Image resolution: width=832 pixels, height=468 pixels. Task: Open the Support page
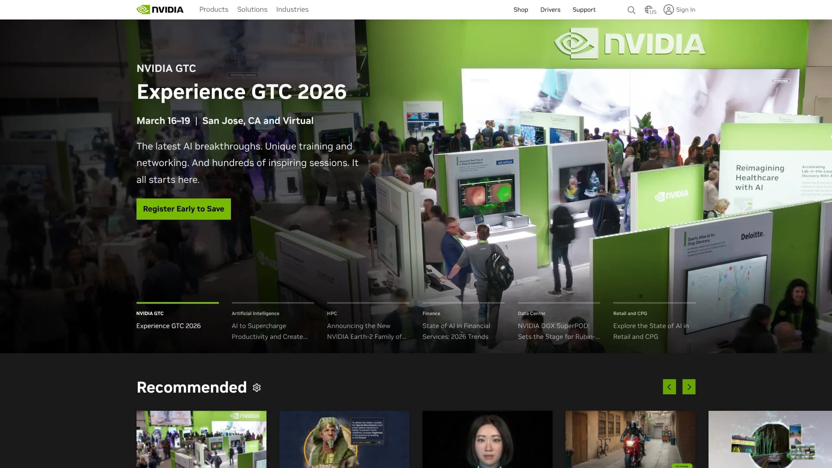(x=584, y=10)
